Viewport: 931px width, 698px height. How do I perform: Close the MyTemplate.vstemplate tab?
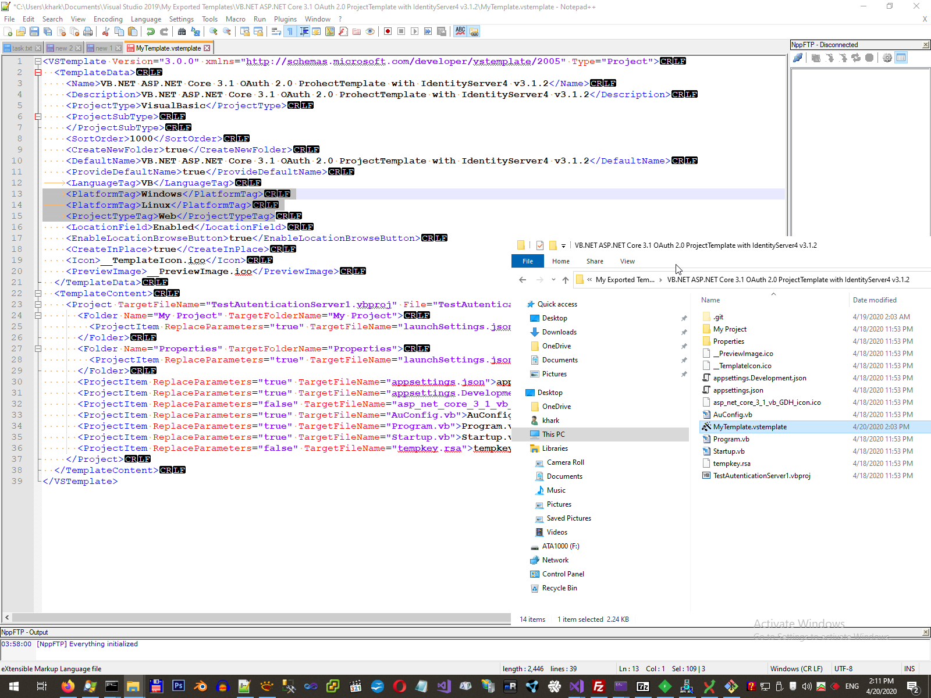(x=207, y=48)
